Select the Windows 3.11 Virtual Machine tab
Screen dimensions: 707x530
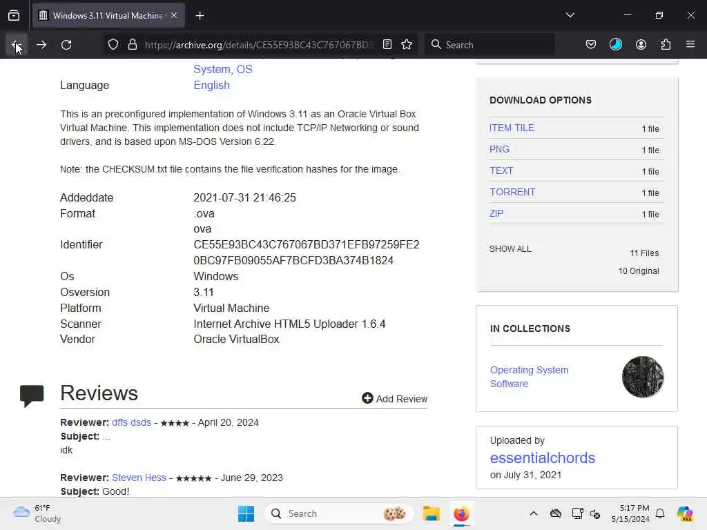pyautogui.click(x=108, y=16)
